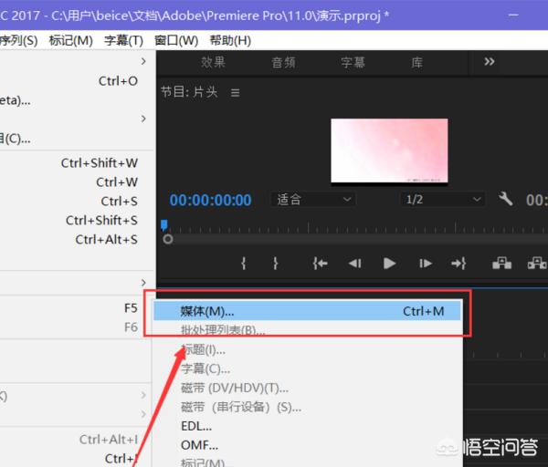Choose 字幕(C)... export entry
This screenshot has height=467, width=548.
(x=307, y=368)
